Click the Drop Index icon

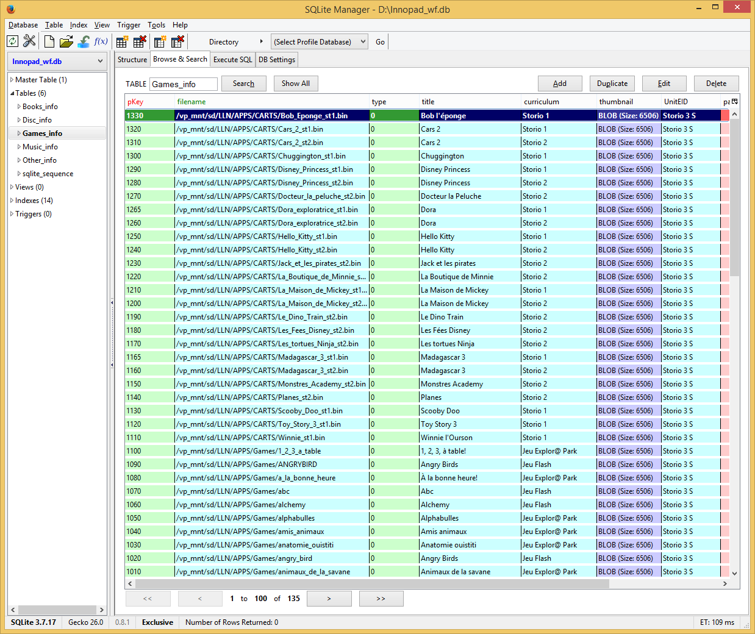[177, 41]
